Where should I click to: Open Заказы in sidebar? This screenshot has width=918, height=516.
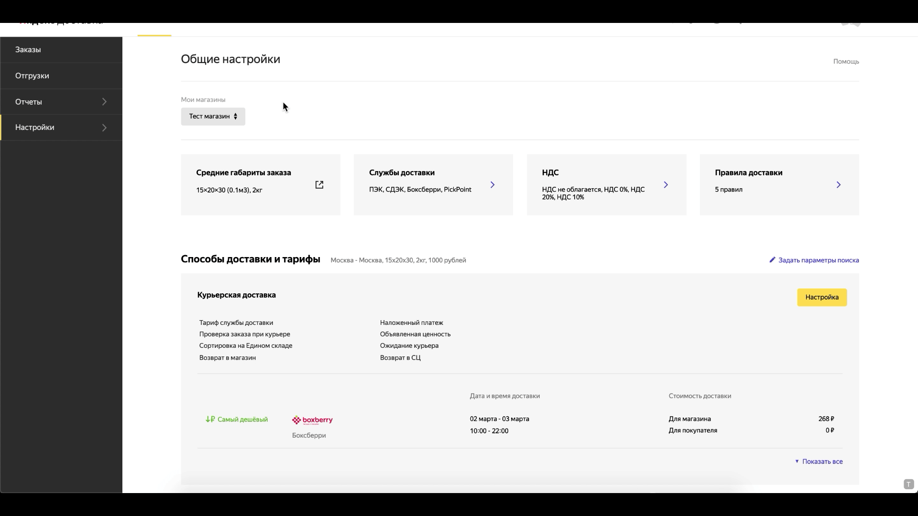click(x=28, y=50)
